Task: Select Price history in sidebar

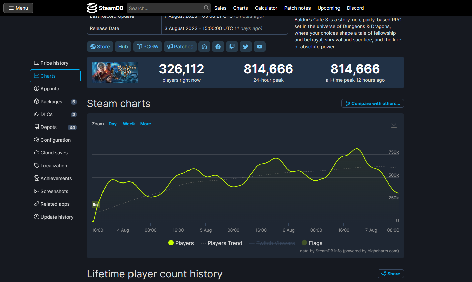Action: [x=55, y=63]
